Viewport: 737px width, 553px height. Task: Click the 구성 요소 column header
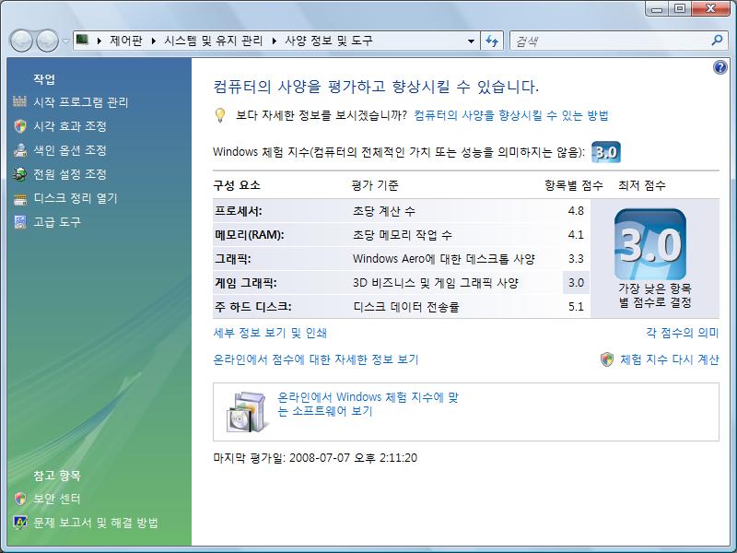237,185
